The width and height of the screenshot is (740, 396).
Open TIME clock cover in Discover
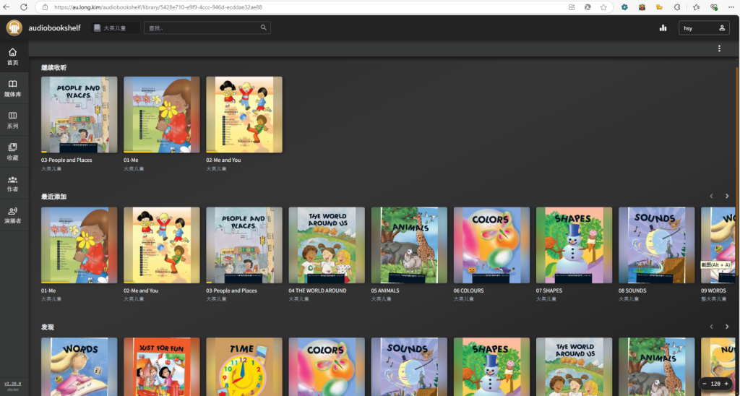coord(244,367)
